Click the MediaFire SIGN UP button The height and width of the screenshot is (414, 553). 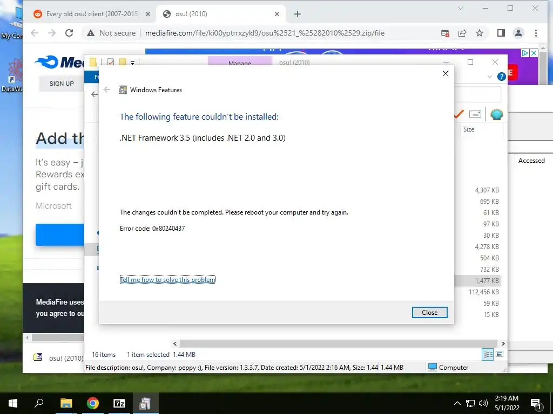62,84
